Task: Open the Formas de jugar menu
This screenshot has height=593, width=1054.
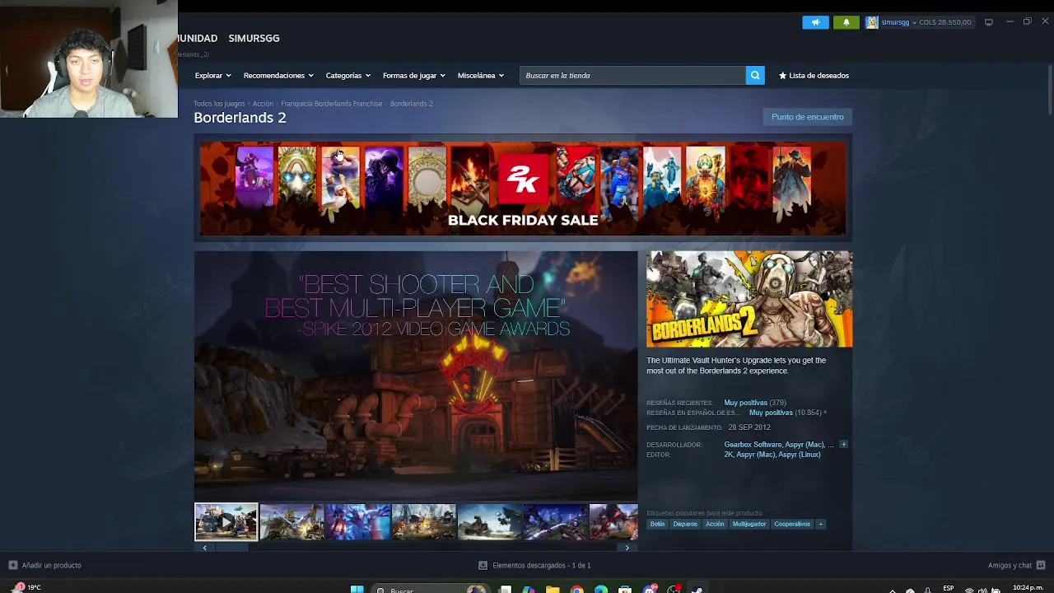Action: point(413,75)
